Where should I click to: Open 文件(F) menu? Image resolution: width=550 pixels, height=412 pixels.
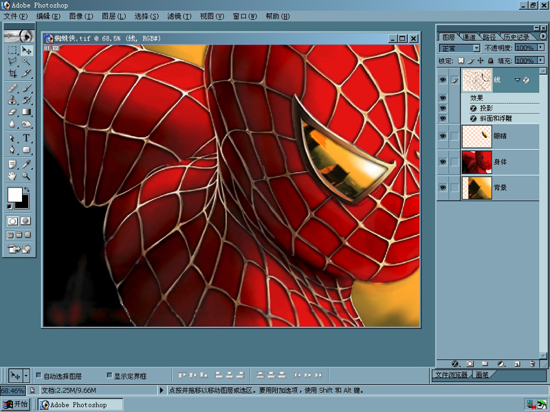click(15, 16)
